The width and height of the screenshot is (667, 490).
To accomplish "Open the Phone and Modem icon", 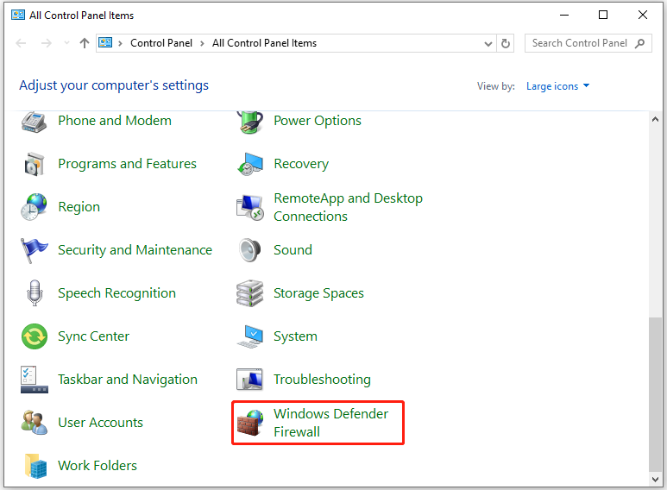I will point(34,122).
